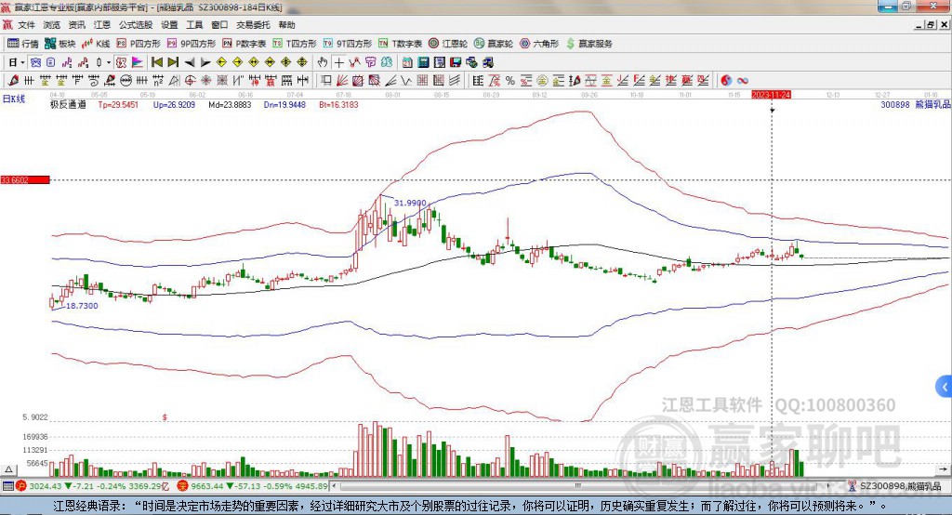Image resolution: width=952 pixels, height=515 pixels.
Task: Click the first yellow diamond arrow icon
Action: 221,62
